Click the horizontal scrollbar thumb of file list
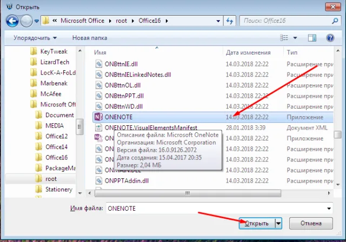 188,193
